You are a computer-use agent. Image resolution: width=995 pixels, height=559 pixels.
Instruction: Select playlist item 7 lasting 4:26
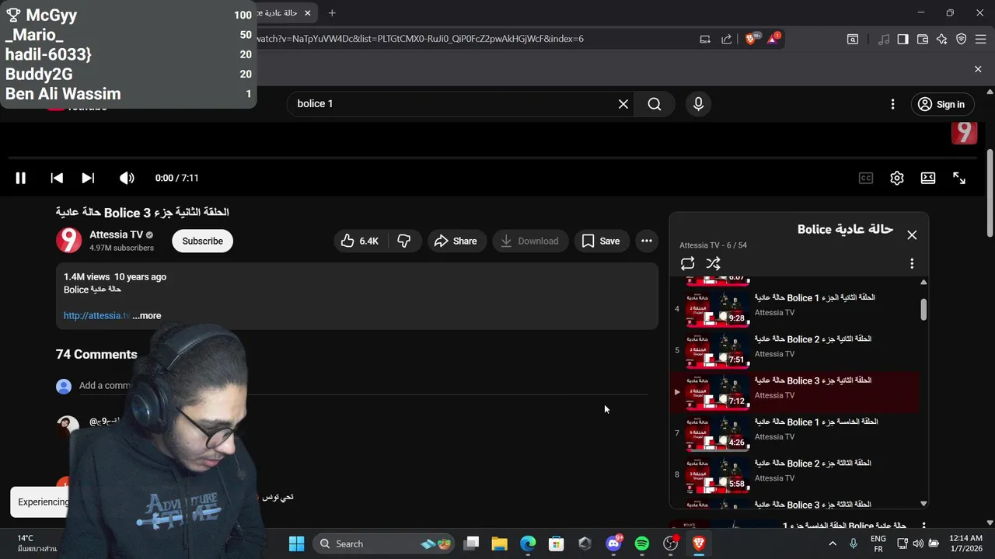[794, 432]
